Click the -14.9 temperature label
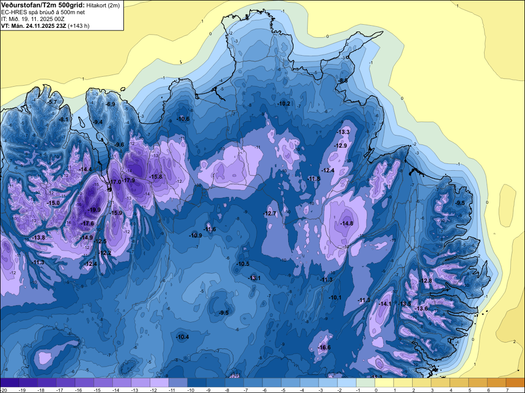This screenshot has width=525, height=393. coord(87,237)
